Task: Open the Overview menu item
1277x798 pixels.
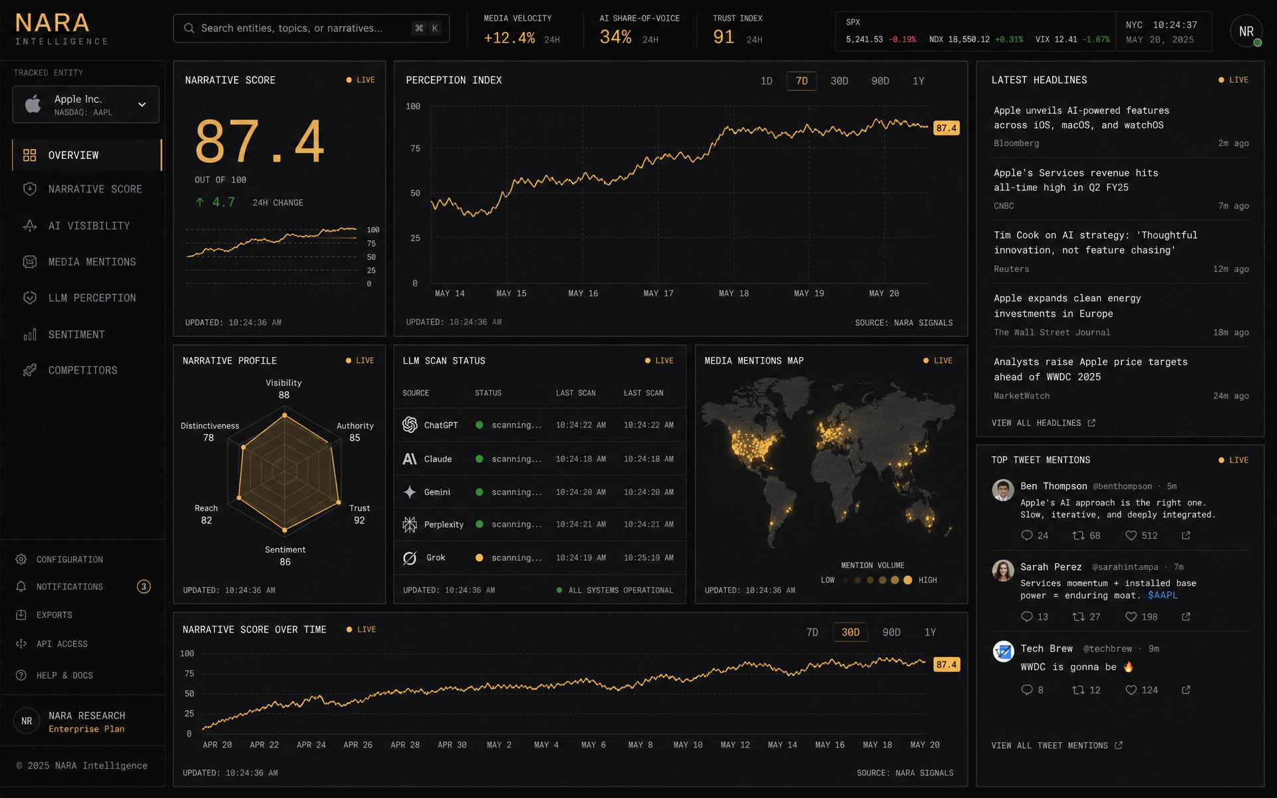Action: 87,155
